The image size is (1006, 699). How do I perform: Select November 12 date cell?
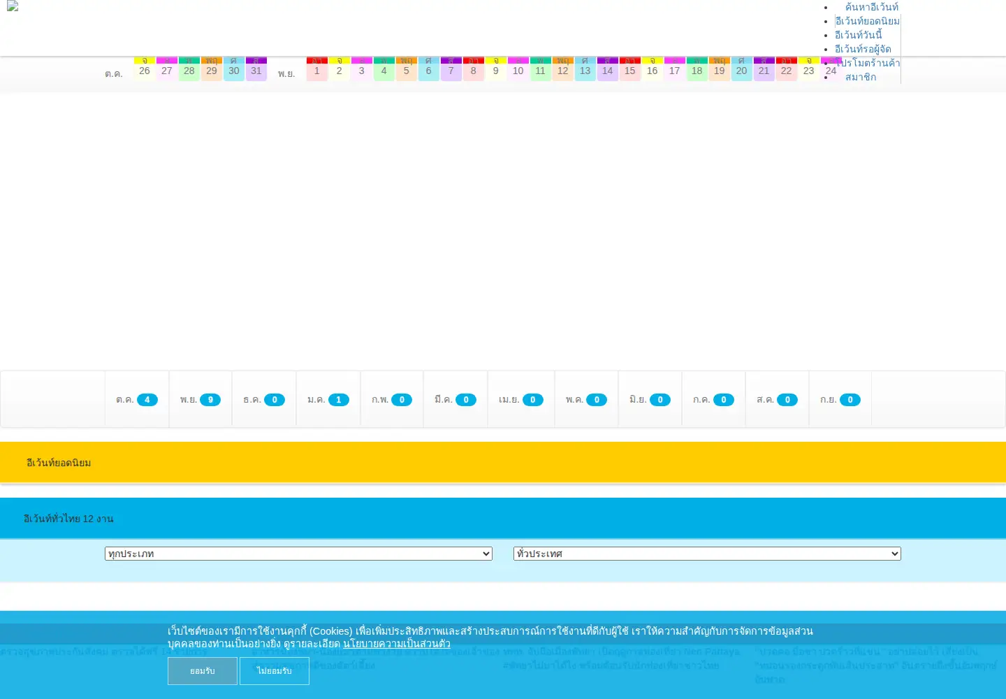click(563, 69)
